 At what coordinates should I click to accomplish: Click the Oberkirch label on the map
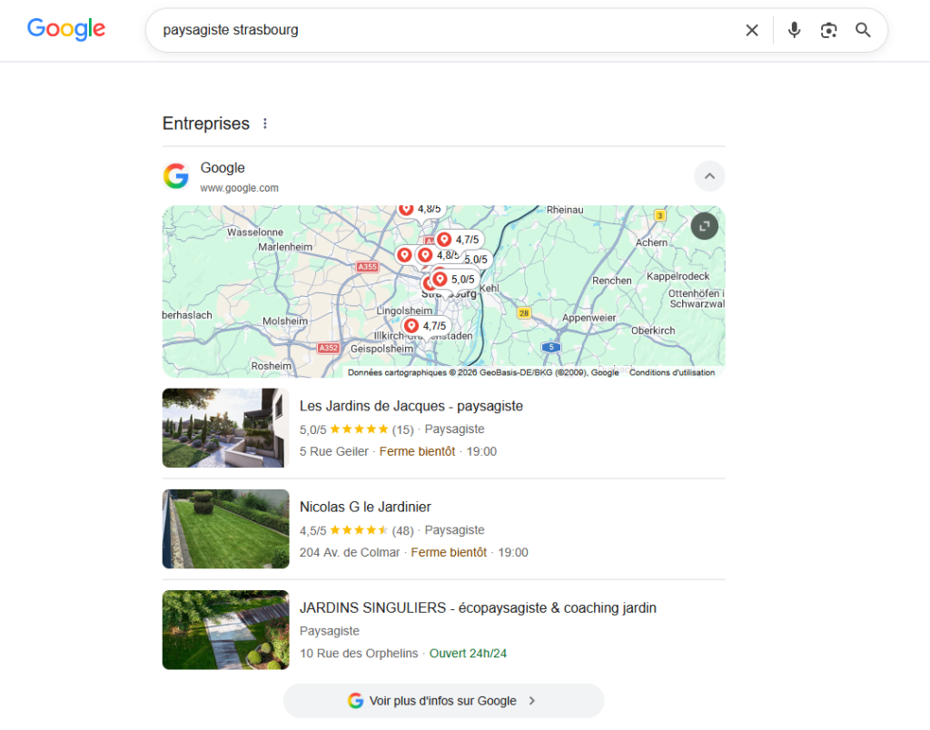click(x=653, y=330)
